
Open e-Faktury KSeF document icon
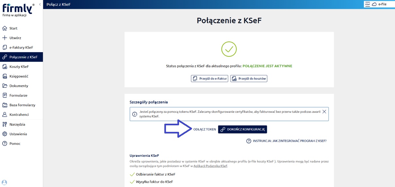point(5,48)
